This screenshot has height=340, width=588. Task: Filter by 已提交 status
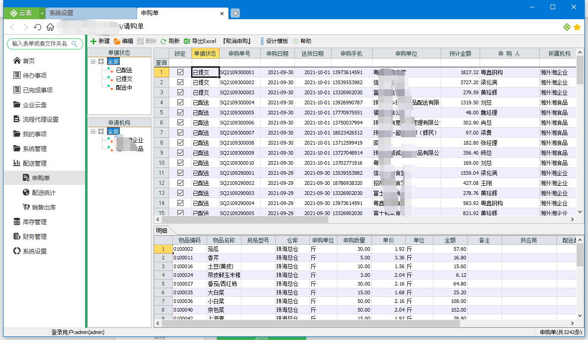124,79
